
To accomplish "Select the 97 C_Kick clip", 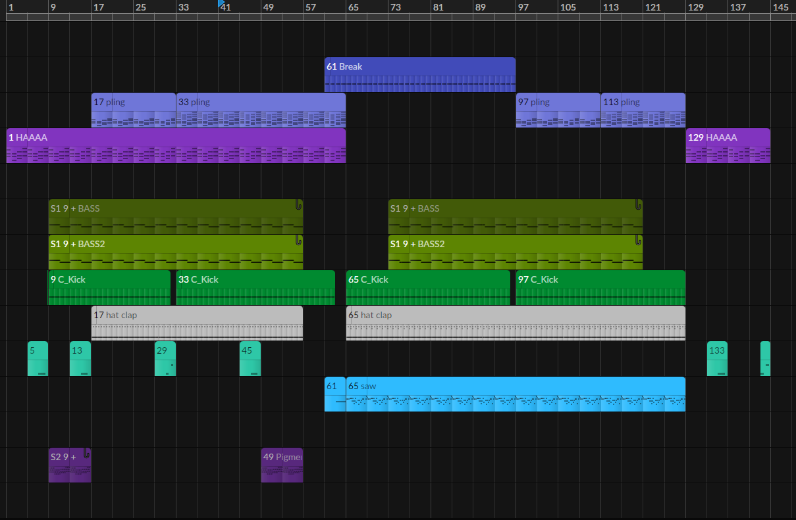I will pyautogui.click(x=600, y=287).
